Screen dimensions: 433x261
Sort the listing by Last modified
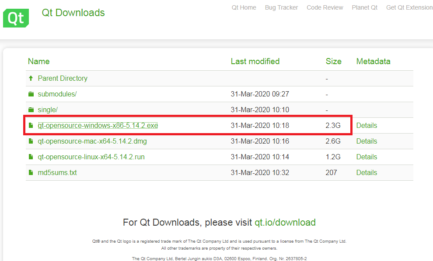tap(255, 61)
